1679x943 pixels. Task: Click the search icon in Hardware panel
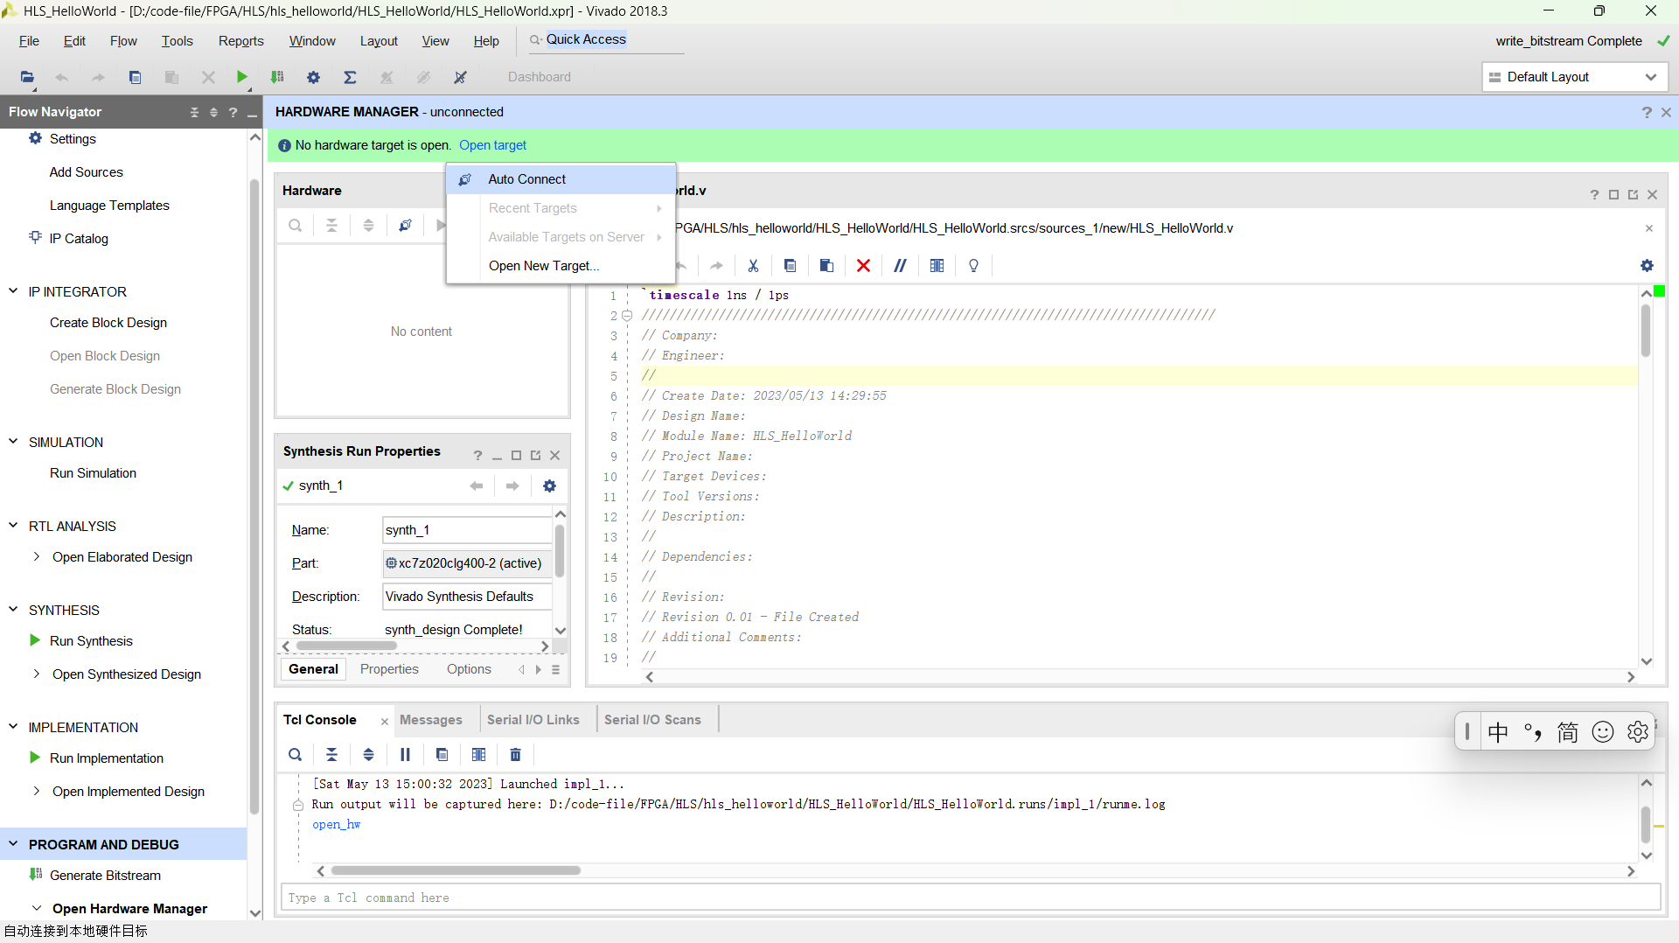tap(296, 226)
